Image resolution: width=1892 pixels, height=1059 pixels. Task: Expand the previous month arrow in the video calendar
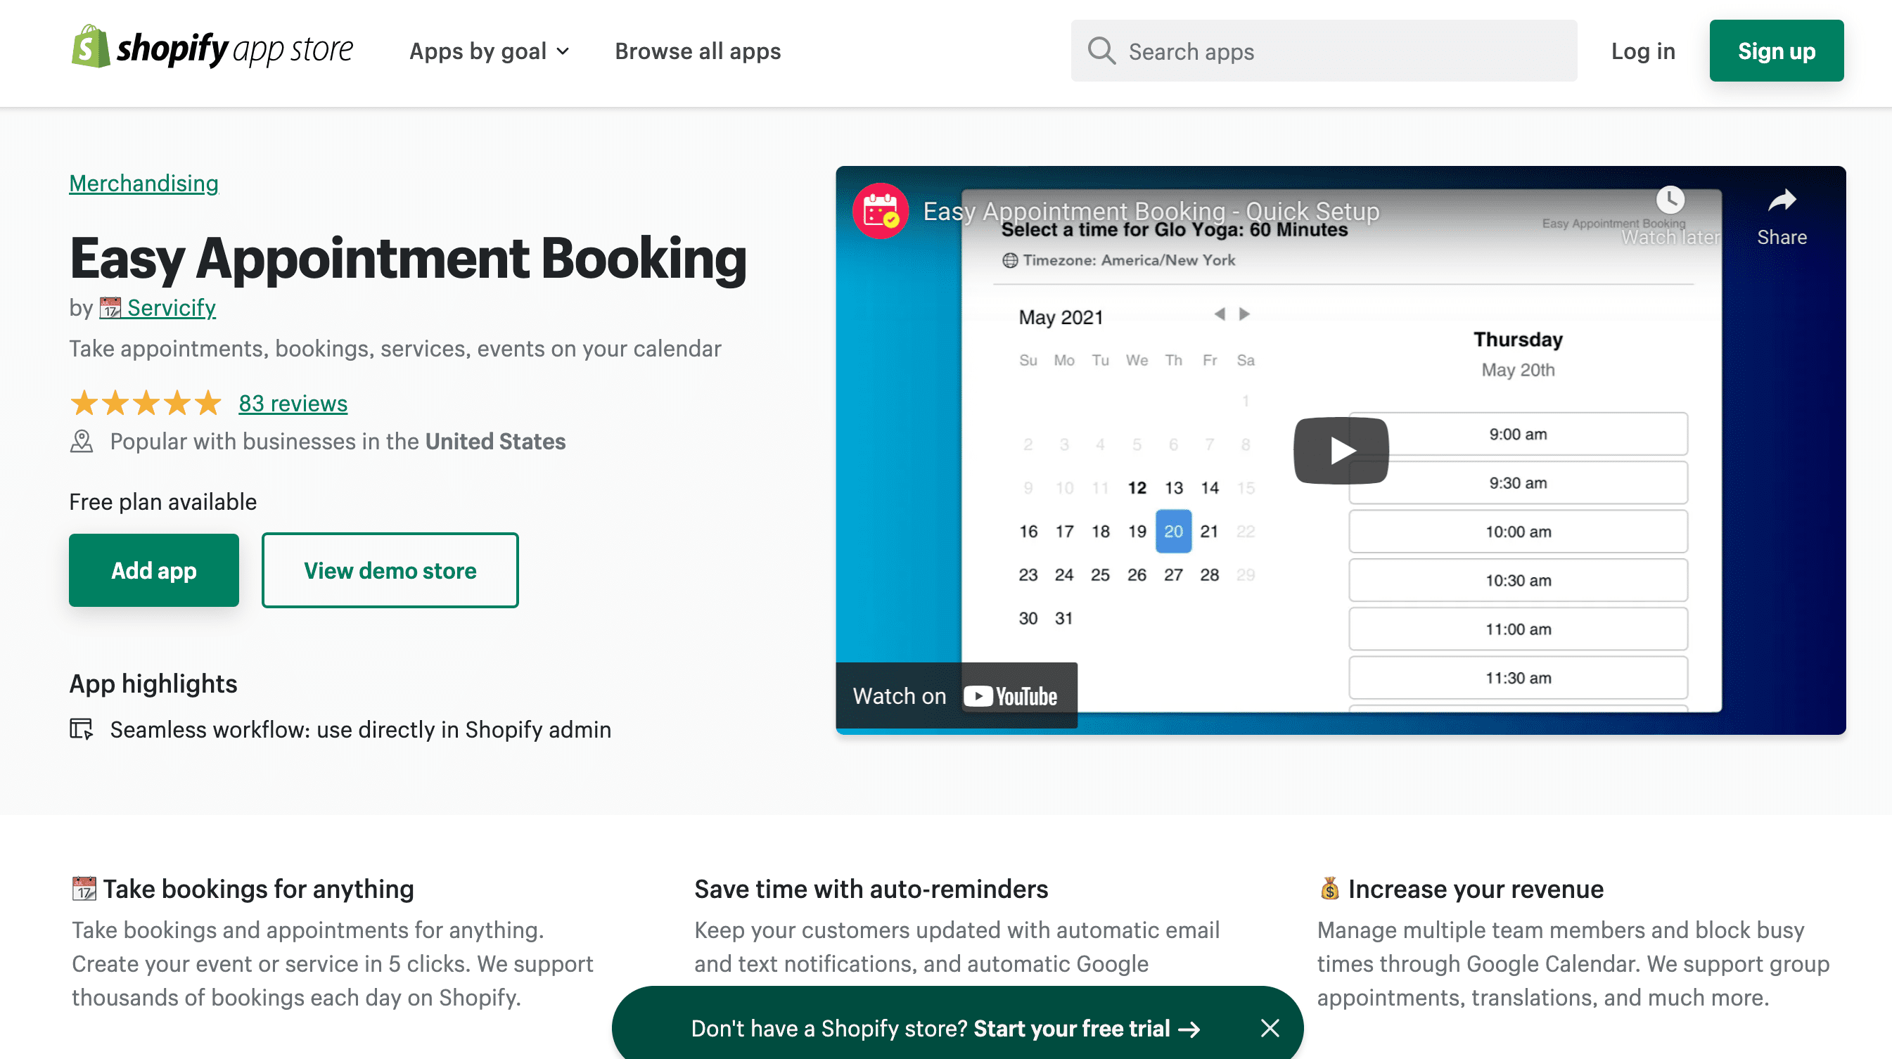tap(1222, 314)
